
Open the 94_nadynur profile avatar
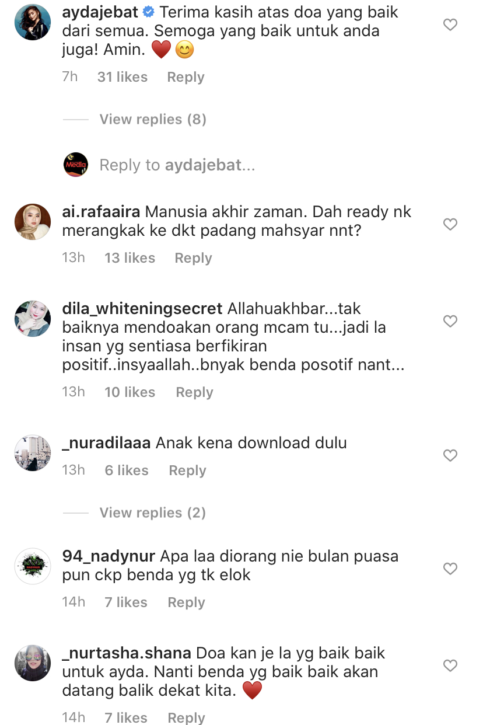pos(33,566)
